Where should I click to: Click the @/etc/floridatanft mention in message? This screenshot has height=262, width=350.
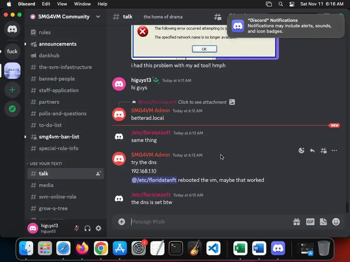pos(154,180)
